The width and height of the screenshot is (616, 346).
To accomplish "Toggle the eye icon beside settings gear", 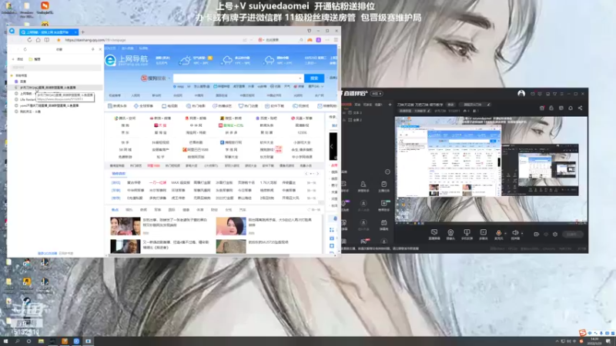I will [x=546, y=235].
